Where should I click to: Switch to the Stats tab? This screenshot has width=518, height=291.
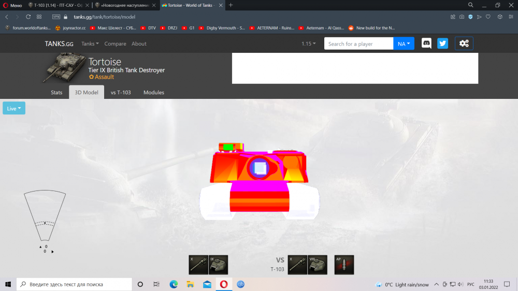56,93
